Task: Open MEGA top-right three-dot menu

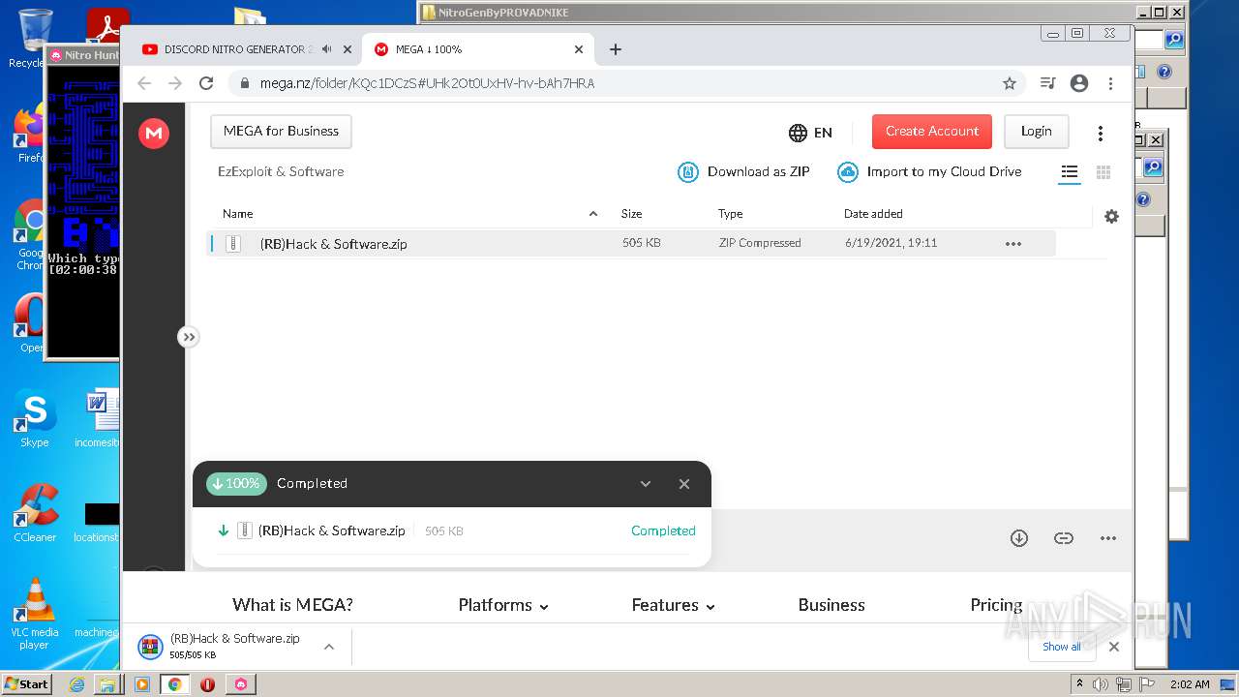Action: (1101, 133)
